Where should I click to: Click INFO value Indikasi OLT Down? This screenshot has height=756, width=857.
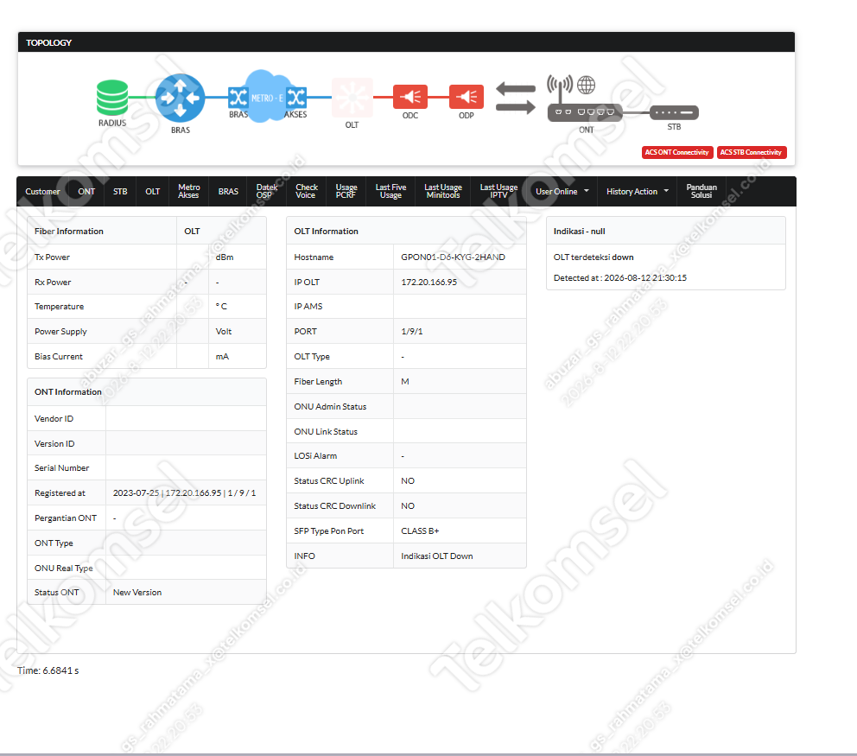(436, 556)
